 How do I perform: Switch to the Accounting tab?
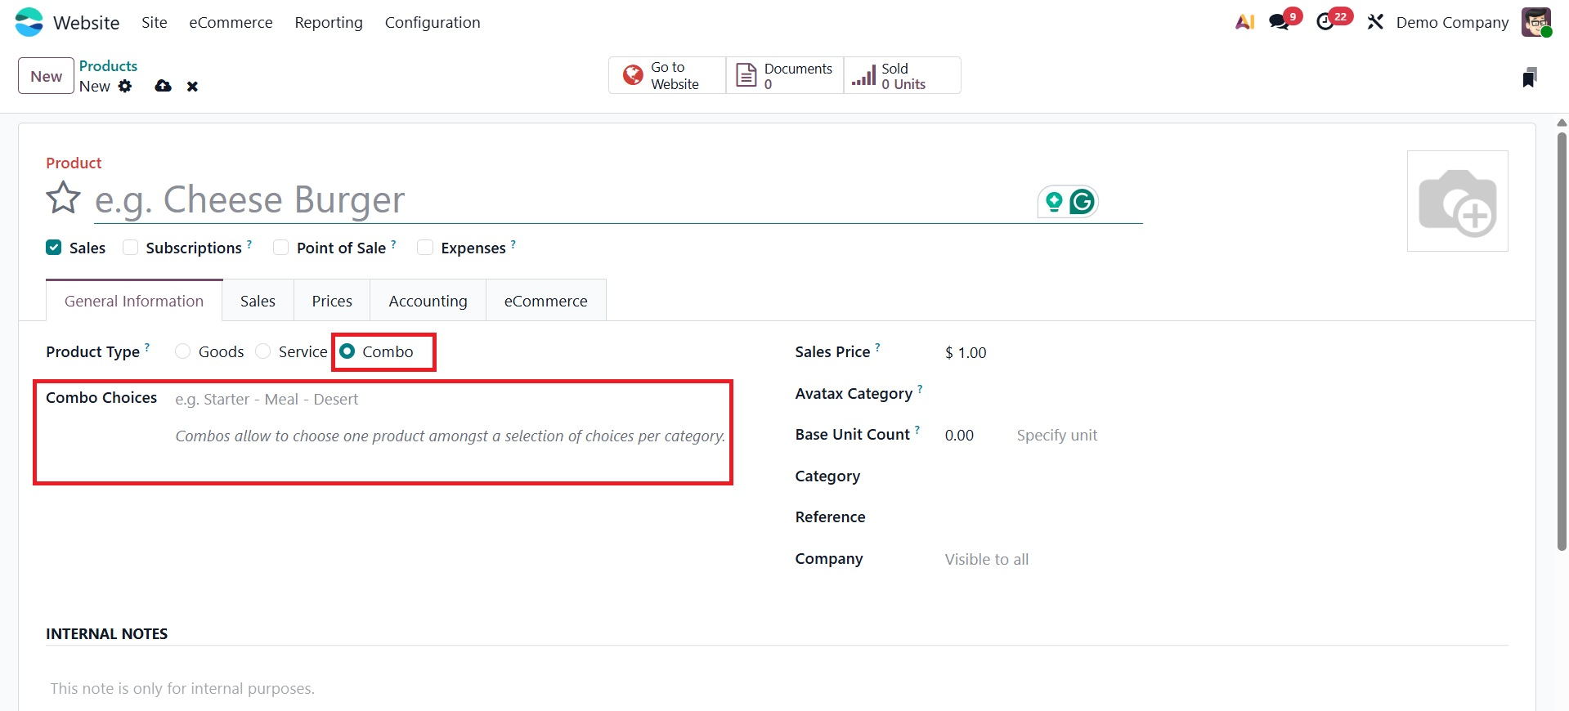click(428, 301)
